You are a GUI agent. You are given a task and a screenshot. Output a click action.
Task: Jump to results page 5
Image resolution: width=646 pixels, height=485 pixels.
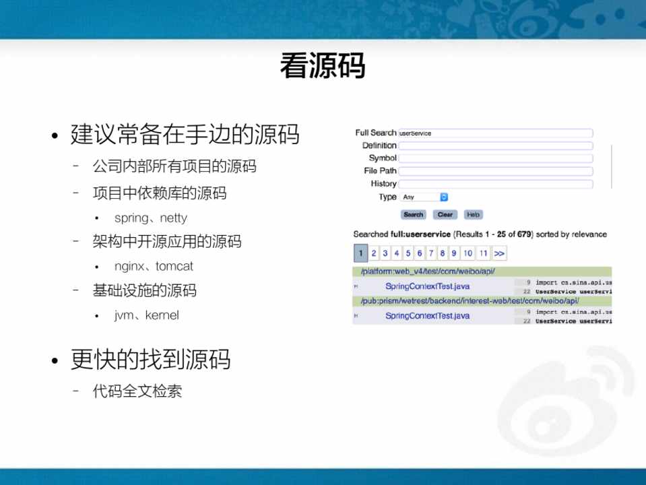[408, 253]
